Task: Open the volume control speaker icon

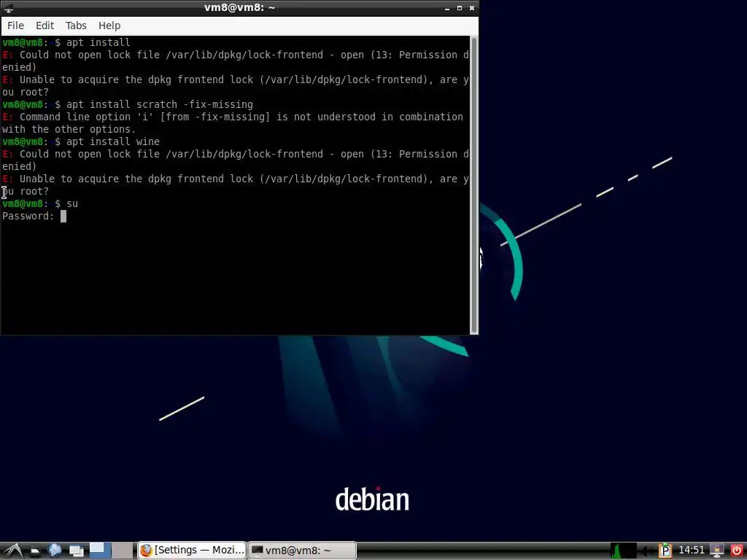Action: 647,551
